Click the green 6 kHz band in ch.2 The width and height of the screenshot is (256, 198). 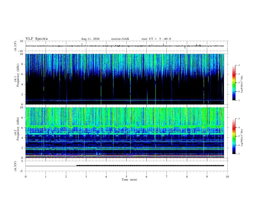(x=125, y=126)
